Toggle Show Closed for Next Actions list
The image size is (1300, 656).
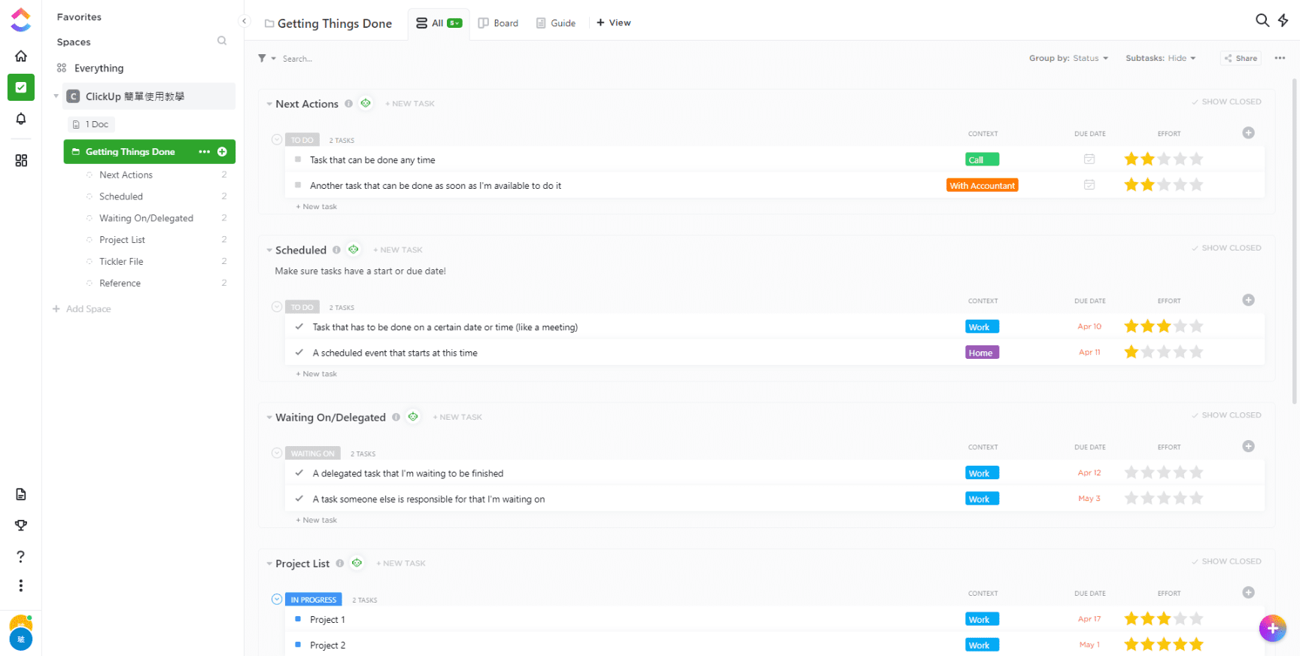pos(1226,102)
